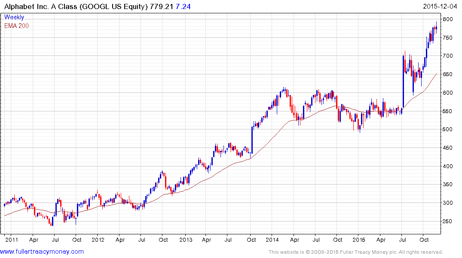462x258 pixels.
Task: Click the 500 price axis label
Action: tap(447, 129)
